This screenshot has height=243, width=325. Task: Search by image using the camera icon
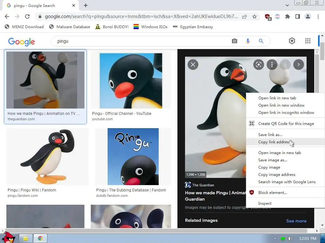coord(235,41)
